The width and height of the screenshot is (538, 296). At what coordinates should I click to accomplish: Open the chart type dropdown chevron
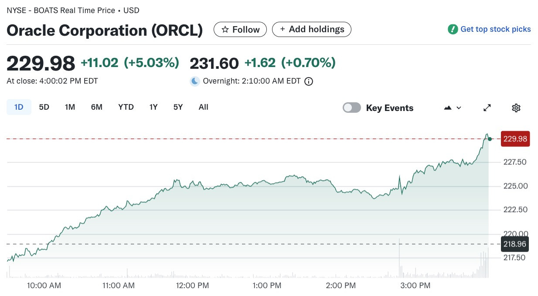459,108
